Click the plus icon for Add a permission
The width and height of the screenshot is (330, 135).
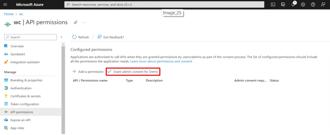[74, 71]
